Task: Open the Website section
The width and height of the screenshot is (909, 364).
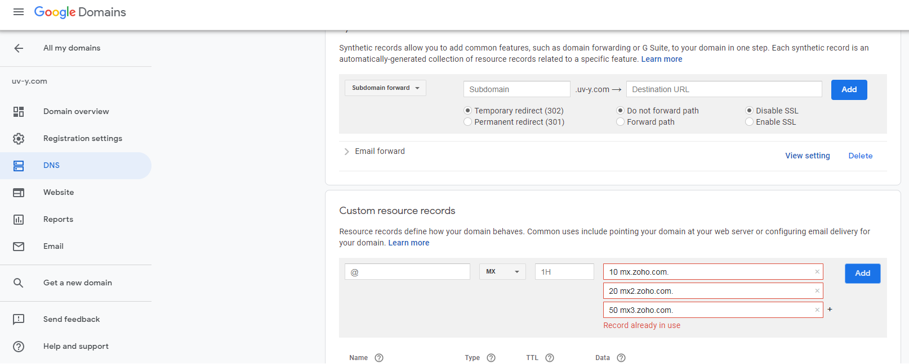Action: coord(59,193)
